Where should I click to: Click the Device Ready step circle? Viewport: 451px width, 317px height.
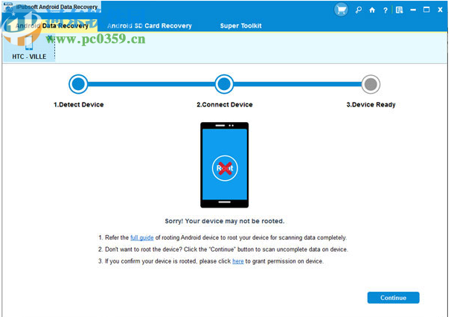point(371,84)
